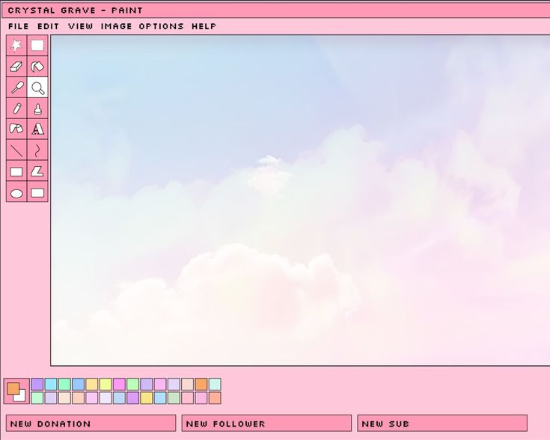Choose the sky blue swatch beside bottom-row yellow

pyautogui.click(x=160, y=398)
